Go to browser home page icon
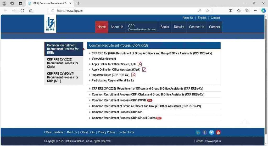Viewport: 268px width, 146px height. (31, 11)
